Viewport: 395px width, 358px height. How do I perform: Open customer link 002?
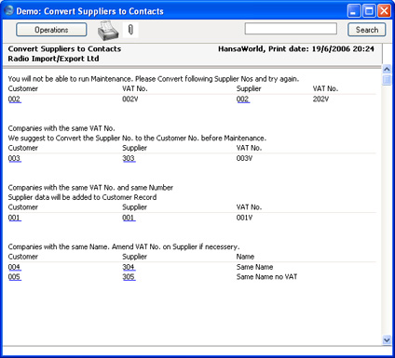pos(15,99)
